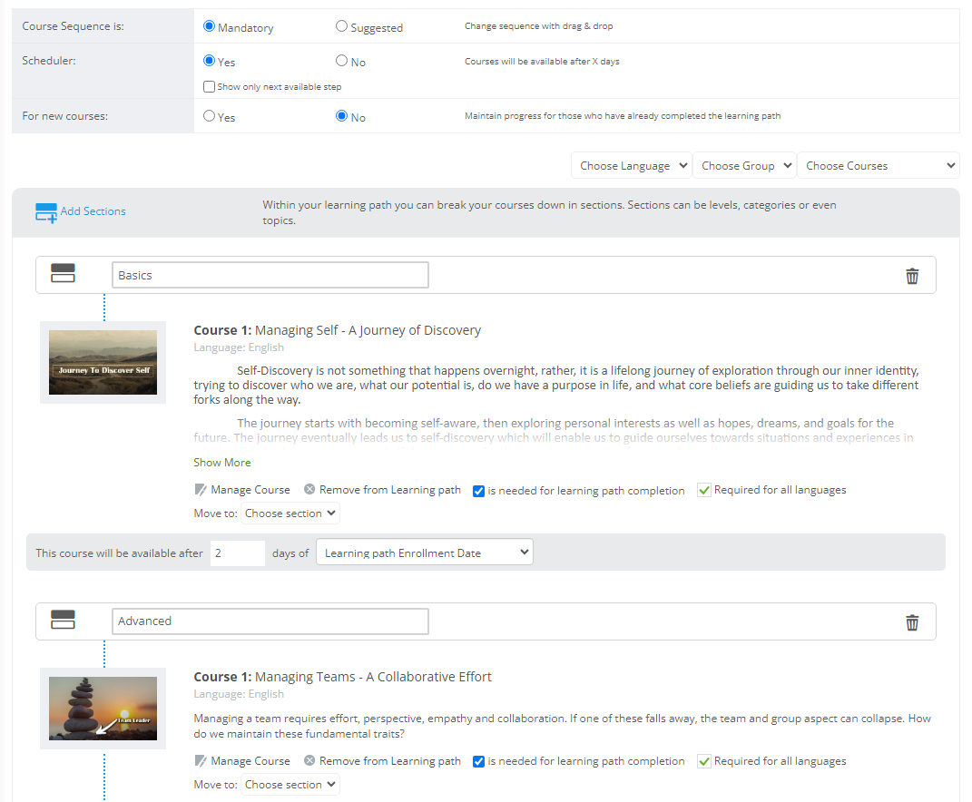Click the drag handle of the Basics section
This screenshot has height=802, width=972.
click(63, 273)
